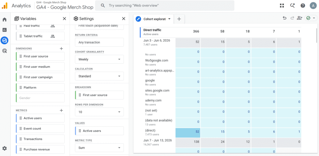The height and width of the screenshot is (156, 319).
Task: Open the Help question mark icon
Action: (x=303, y=6)
